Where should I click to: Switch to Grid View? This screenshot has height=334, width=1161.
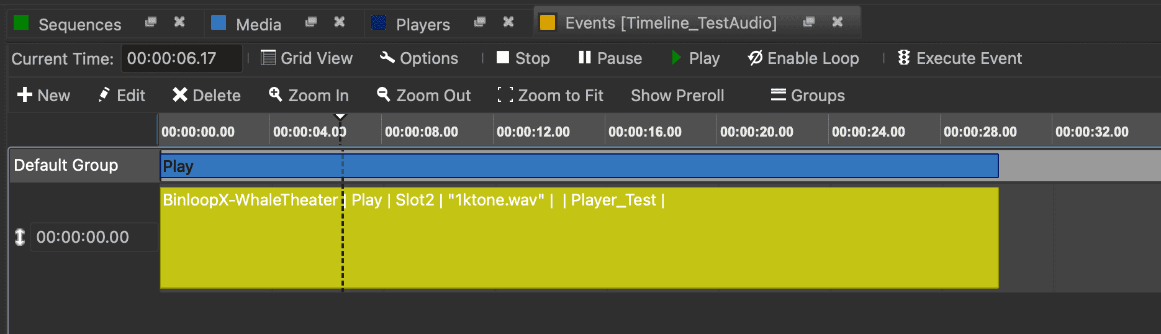point(307,58)
